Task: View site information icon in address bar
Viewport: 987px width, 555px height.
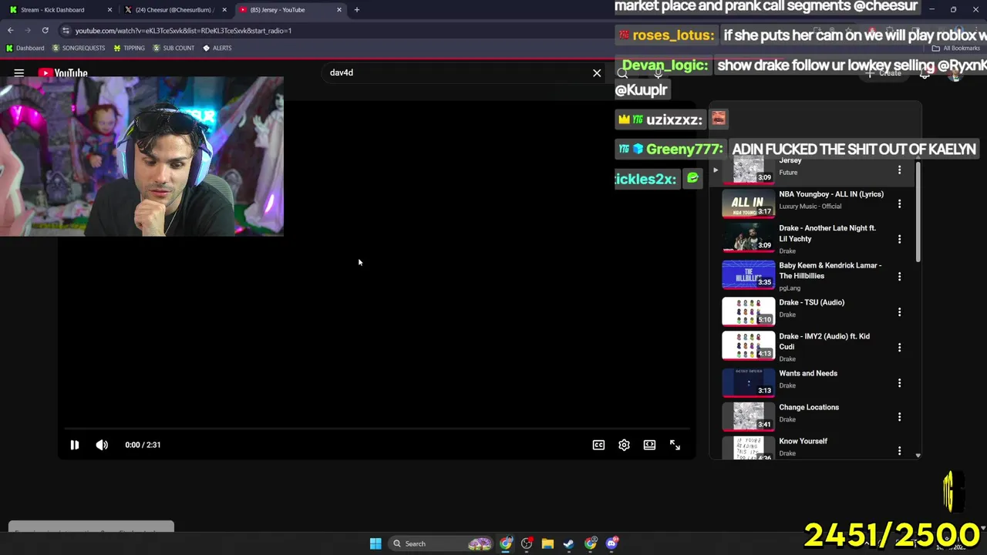Action: (66, 31)
